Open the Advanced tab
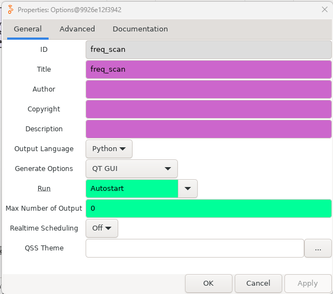 [77, 29]
